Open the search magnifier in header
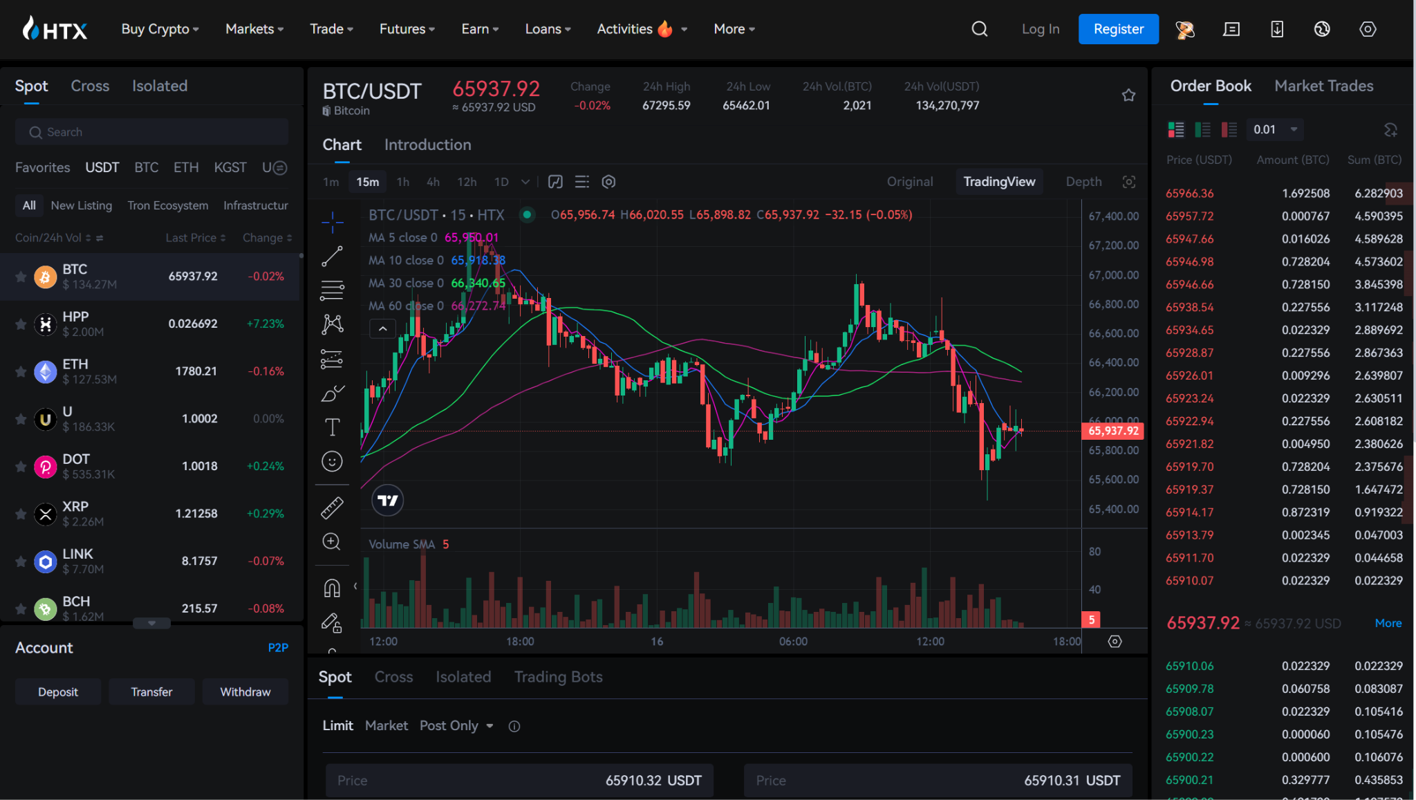The width and height of the screenshot is (1416, 800). (x=979, y=29)
